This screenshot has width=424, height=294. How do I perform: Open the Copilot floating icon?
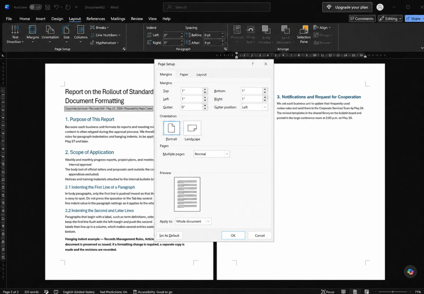coord(410,271)
